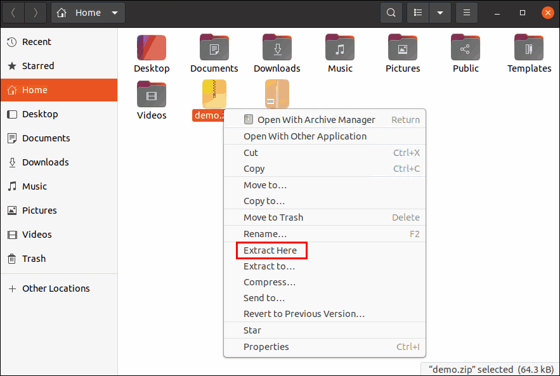Go forward with the right arrow button
Image resolution: width=560 pixels, height=376 pixels.
(x=36, y=13)
